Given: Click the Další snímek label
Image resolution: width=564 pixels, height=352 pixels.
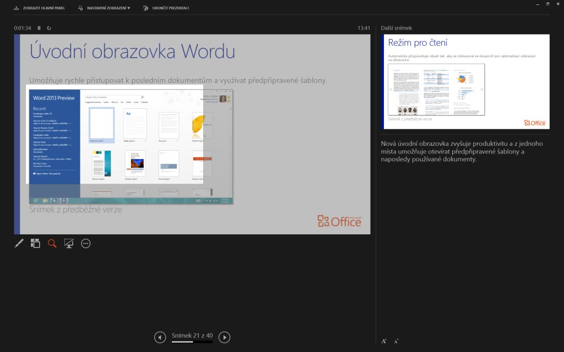Looking at the screenshot, I should [397, 28].
